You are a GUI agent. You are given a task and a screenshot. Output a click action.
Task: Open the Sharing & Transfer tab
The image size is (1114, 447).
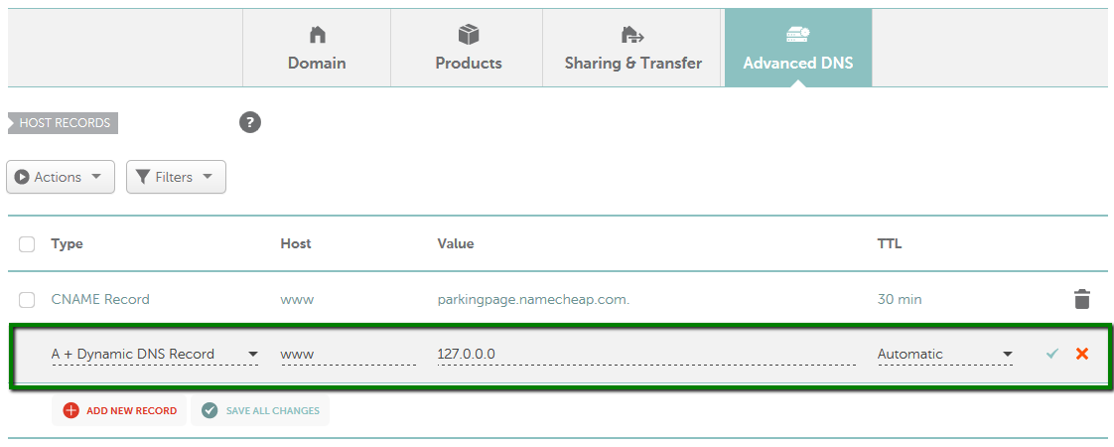[x=633, y=48]
